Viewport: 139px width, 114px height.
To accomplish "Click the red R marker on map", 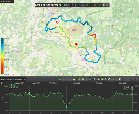I will click(x=57, y=22).
